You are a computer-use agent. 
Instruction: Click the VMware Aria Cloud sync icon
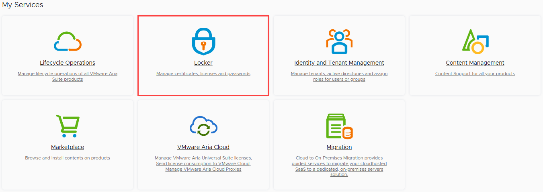pos(203,126)
